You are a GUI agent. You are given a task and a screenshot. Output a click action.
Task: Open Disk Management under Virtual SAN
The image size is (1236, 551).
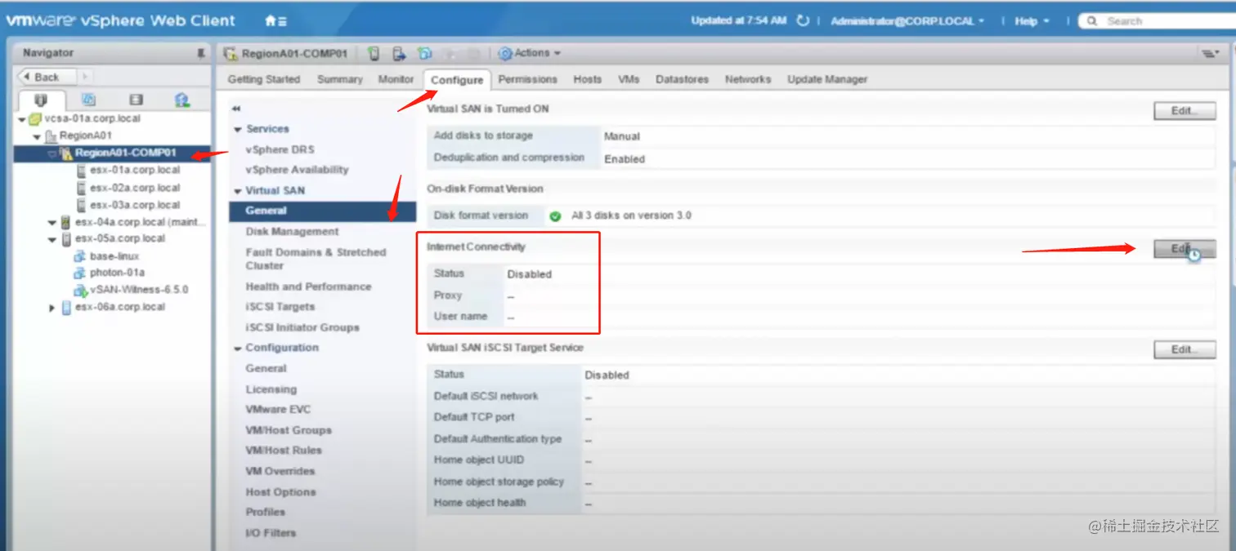(292, 232)
